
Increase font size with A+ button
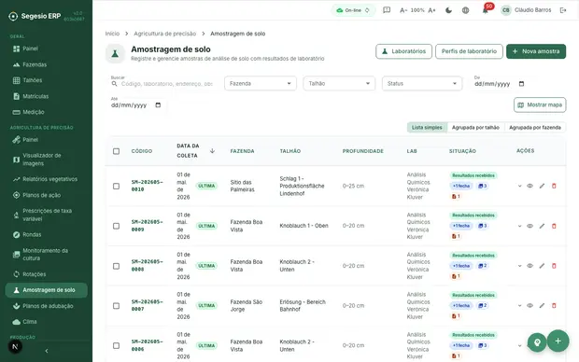click(x=431, y=10)
